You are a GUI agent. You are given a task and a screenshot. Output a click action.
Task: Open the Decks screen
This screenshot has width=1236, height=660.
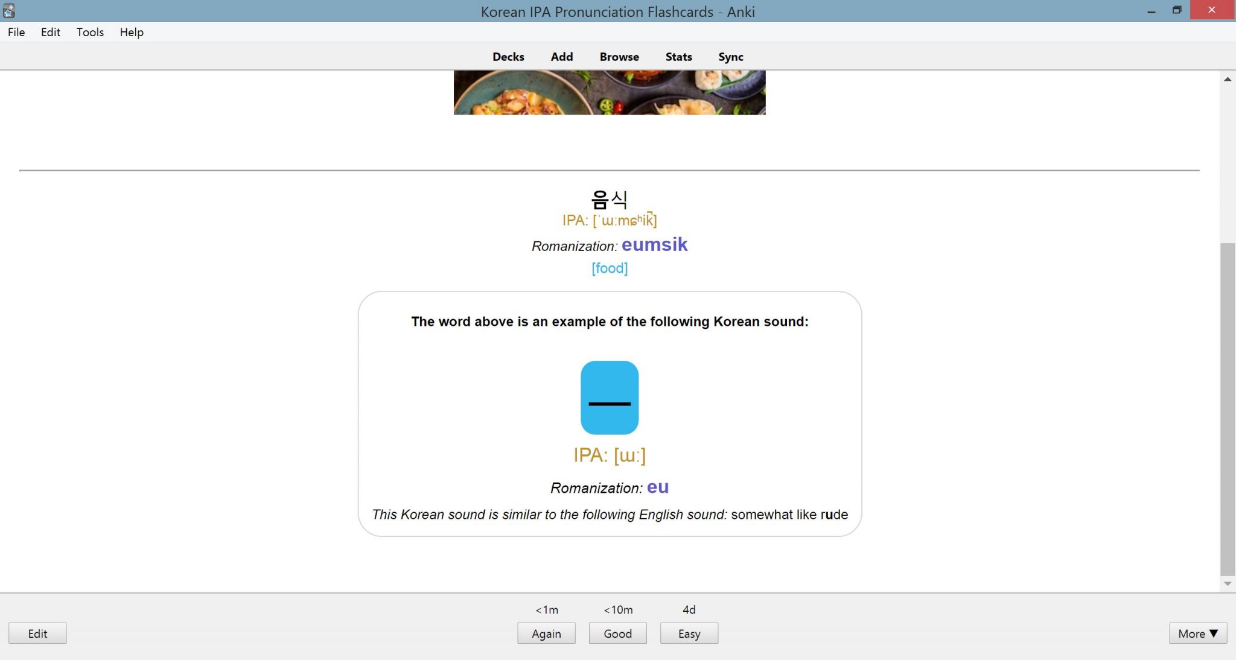point(508,57)
